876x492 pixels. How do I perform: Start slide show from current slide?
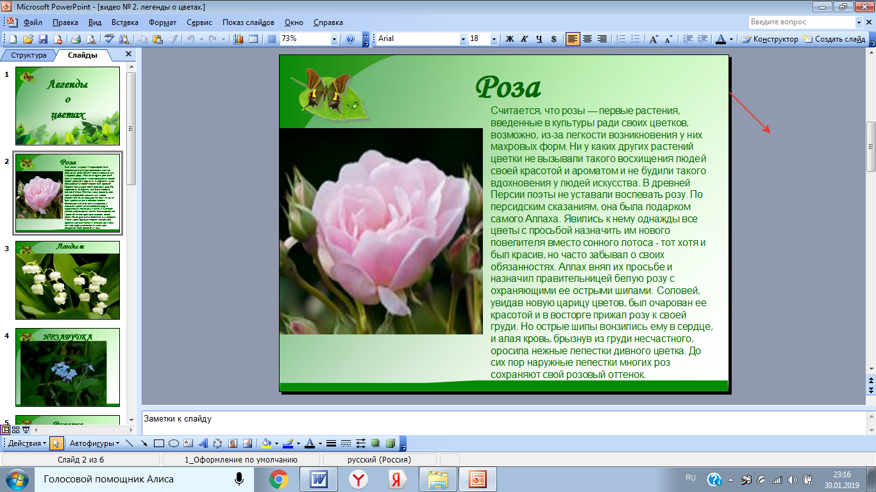26,430
